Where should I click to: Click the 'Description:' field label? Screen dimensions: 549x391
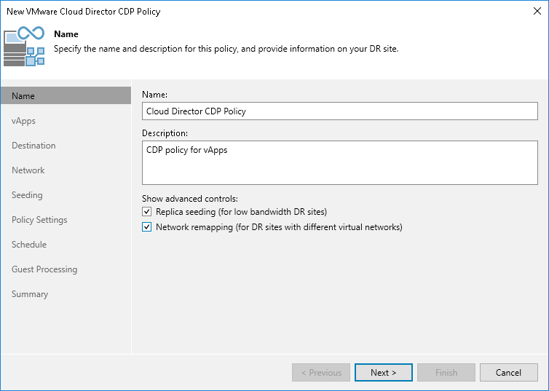(165, 133)
